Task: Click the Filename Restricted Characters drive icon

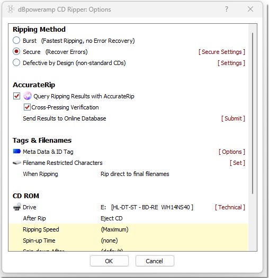Action: point(17,163)
